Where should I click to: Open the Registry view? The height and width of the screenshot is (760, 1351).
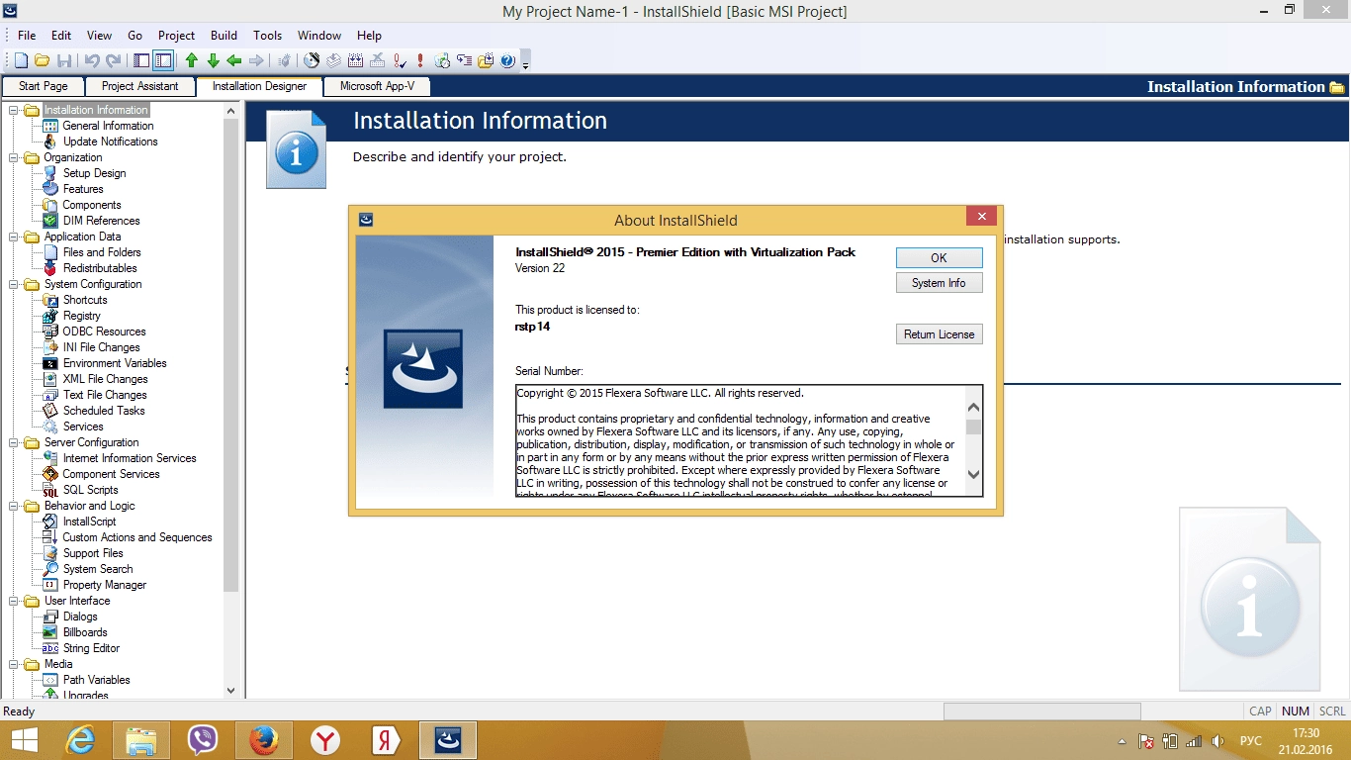(x=82, y=316)
